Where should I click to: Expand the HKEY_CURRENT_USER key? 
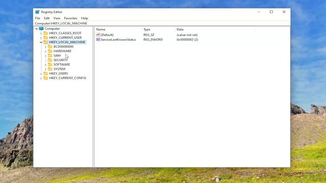pyautogui.click(x=41, y=38)
